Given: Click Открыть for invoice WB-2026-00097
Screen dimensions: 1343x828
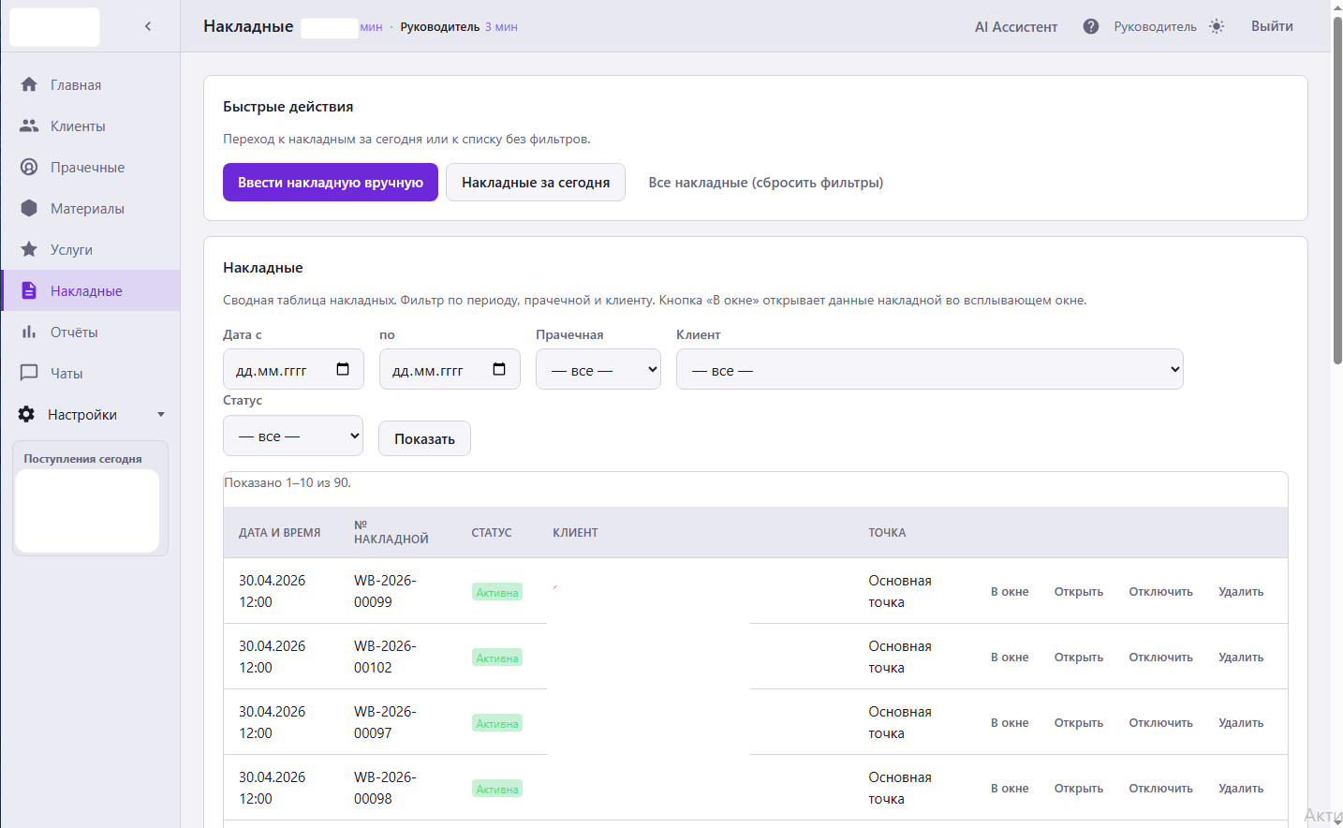Looking at the screenshot, I should 1079,722.
